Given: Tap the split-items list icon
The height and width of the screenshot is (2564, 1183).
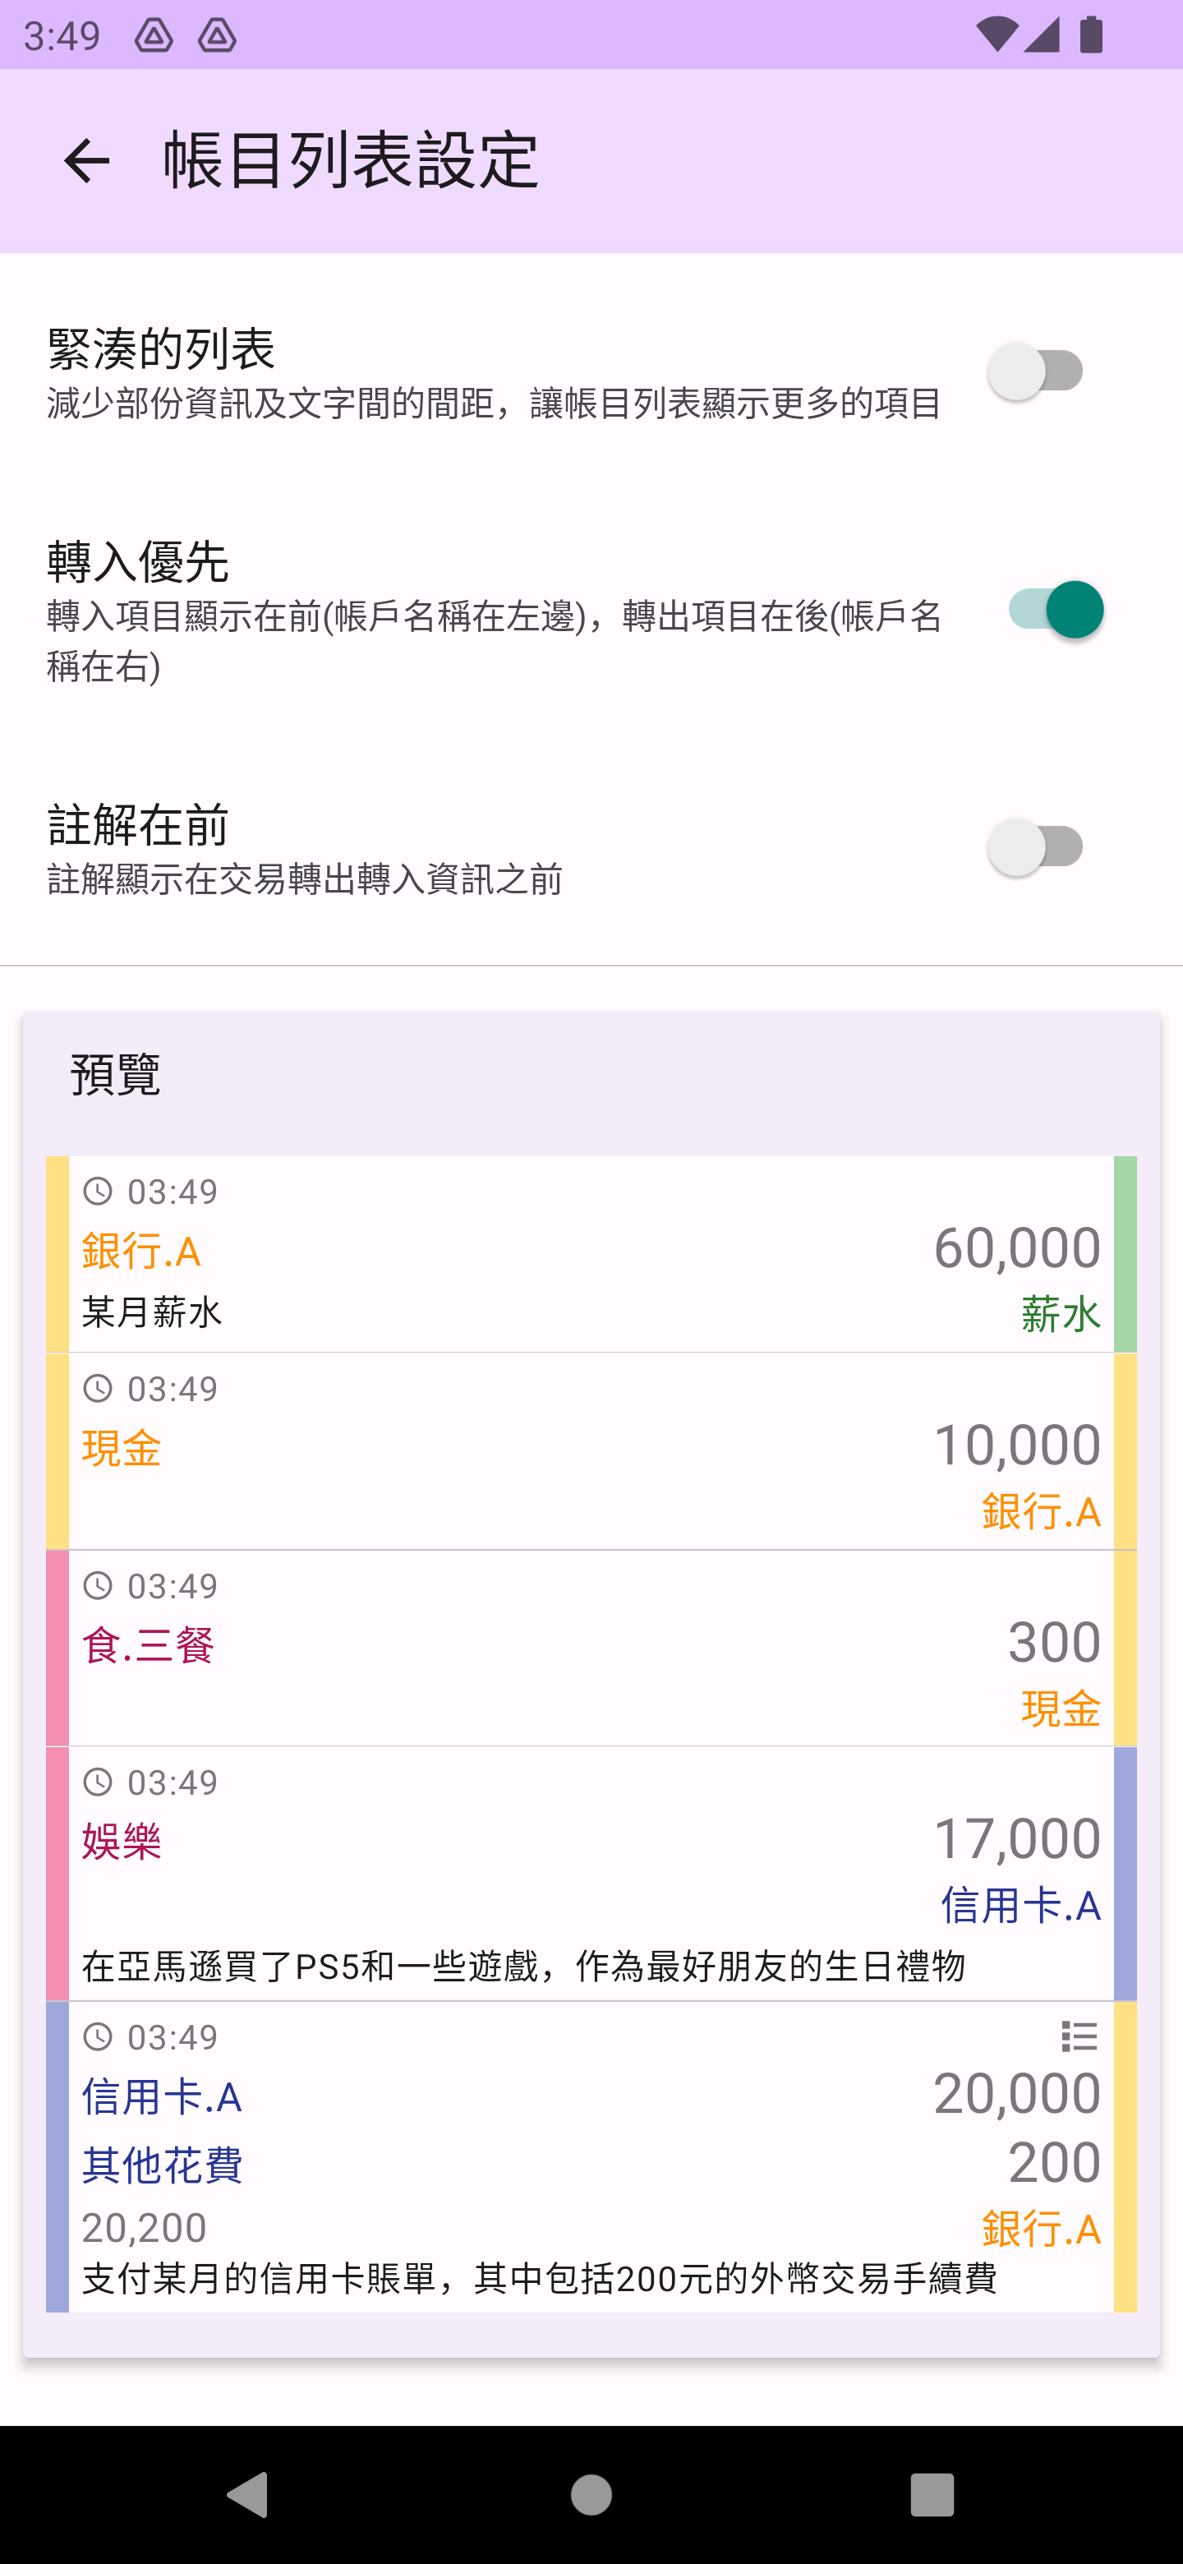Looking at the screenshot, I should coord(1079,2036).
